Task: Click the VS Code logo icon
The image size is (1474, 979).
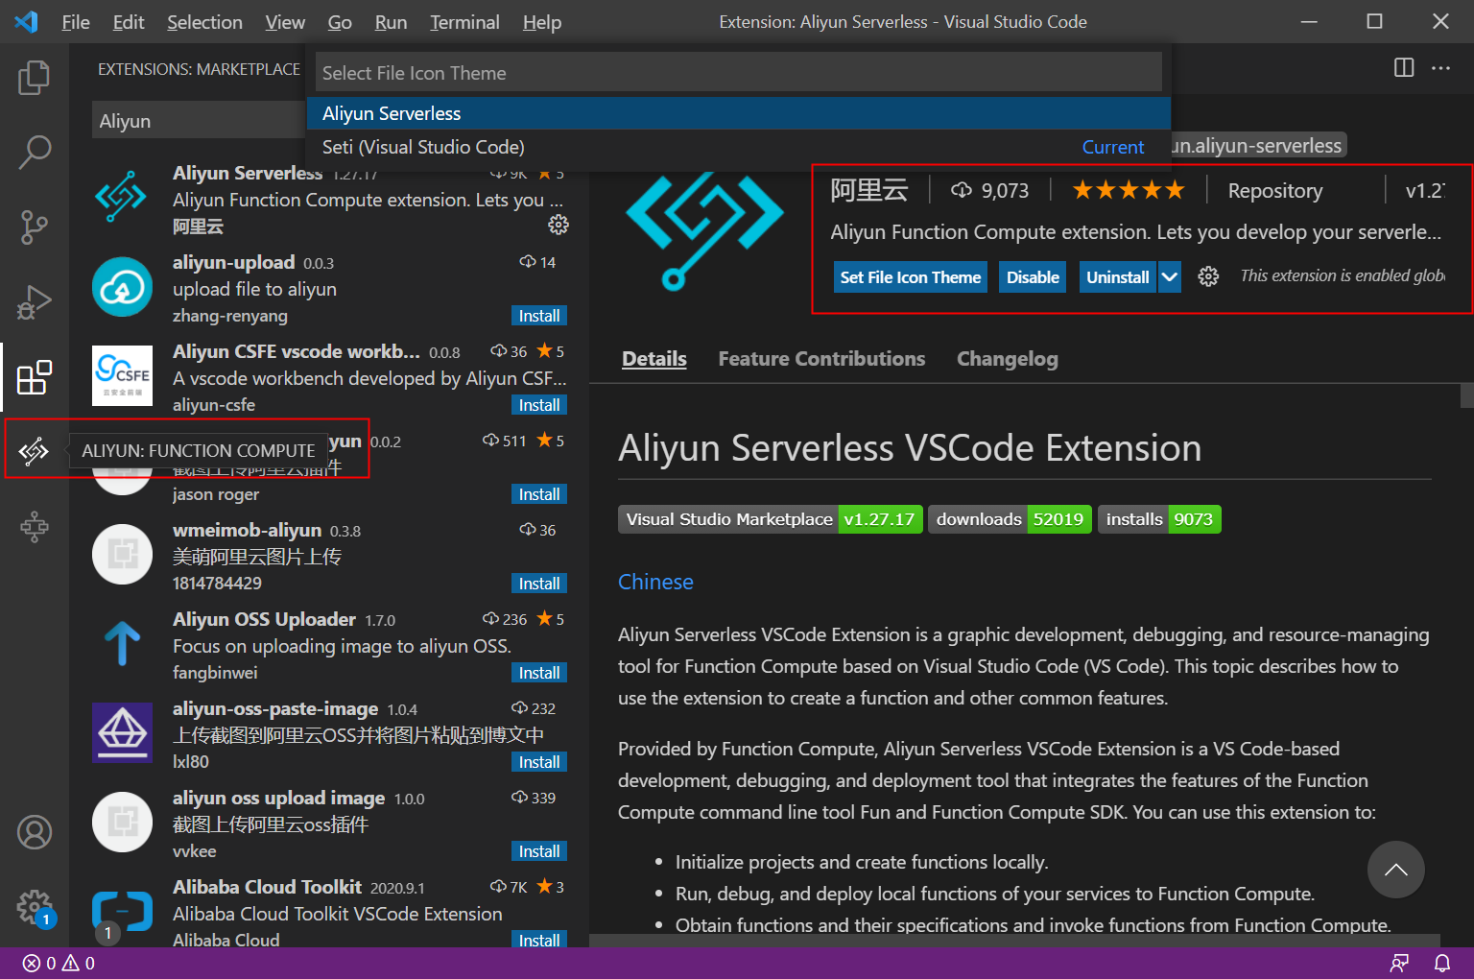Action: point(26,21)
